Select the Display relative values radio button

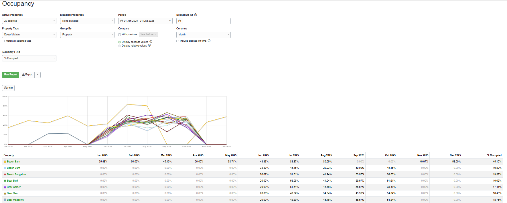(119, 46)
